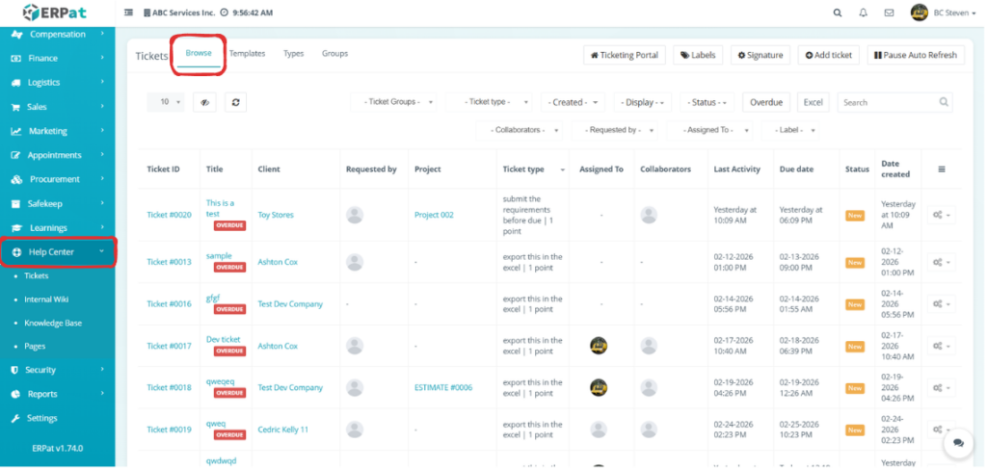Click the refresh table icon button
The height and width of the screenshot is (469, 987).
tap(235, 102)
